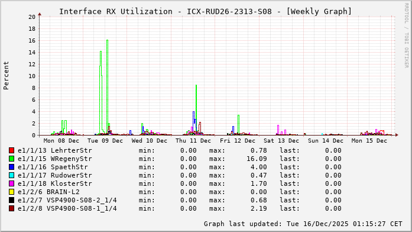Screen dimensions: 412x232
Task: Click the y-axis value 20
Action: pyautogui.click(x=32, y=17)
